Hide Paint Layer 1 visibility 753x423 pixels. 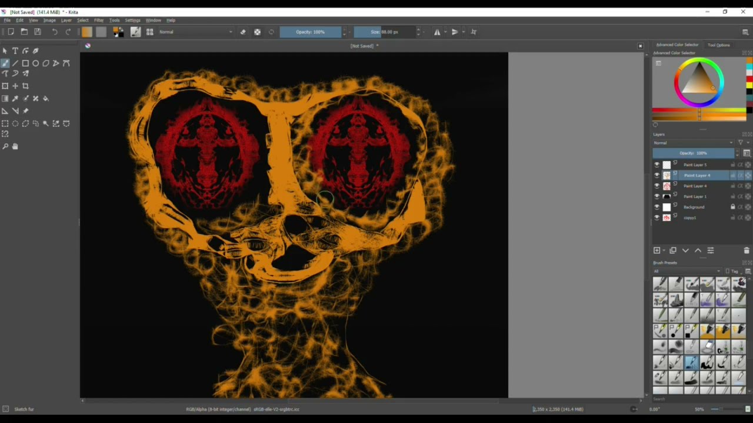pyautogui.click(x=657, y=197)
